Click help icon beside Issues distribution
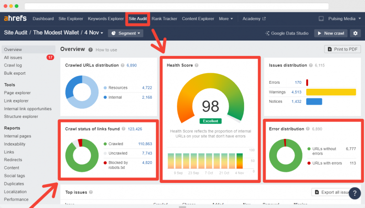The height and width of the screenshot is (208, 365). [311, 65]
